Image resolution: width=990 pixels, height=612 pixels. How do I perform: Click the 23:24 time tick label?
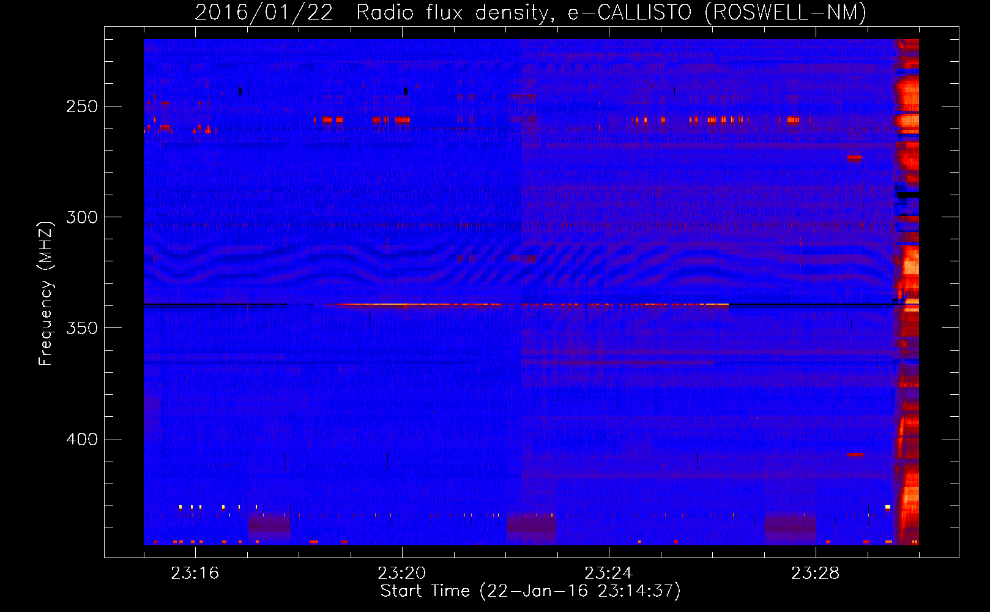[x=609, y=573]
